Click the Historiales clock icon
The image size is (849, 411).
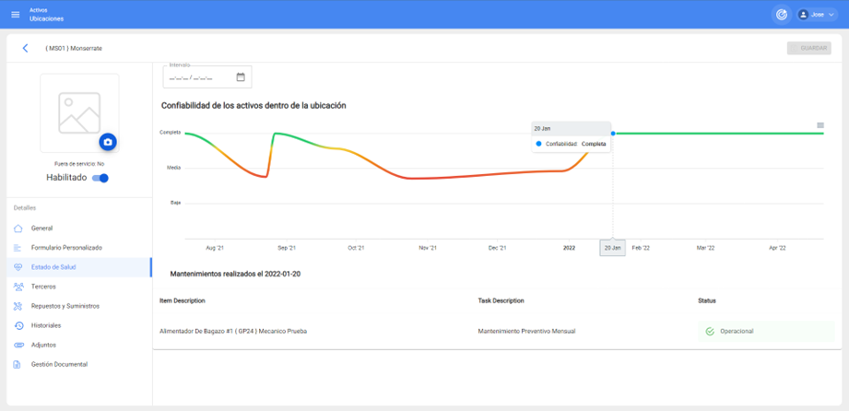click(x=18, y=325)
